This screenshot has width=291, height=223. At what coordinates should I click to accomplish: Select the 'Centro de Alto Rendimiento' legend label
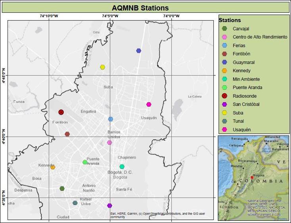[x=260, y=37]
